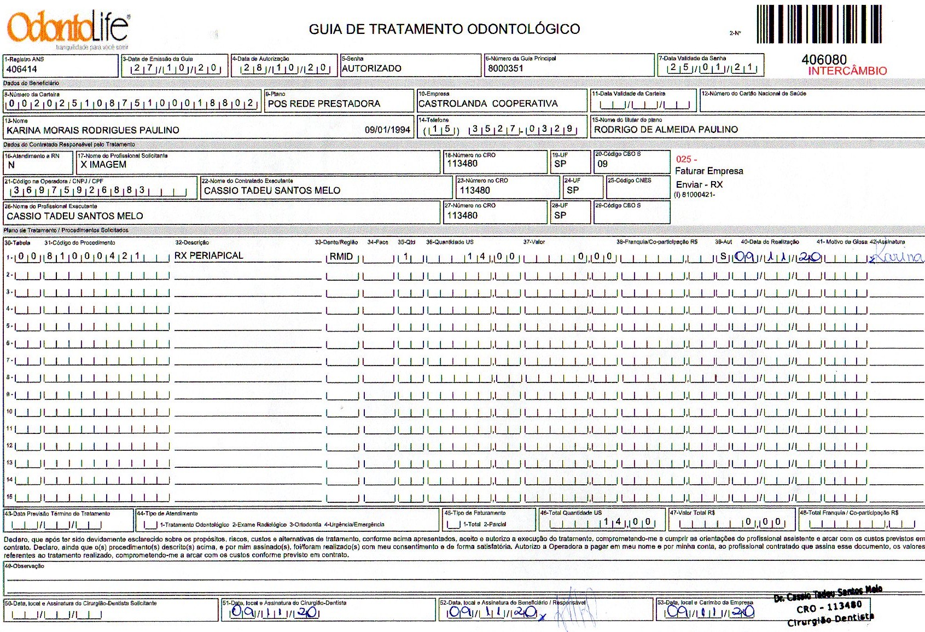This screenshot has width=925, height=632.
Task: Click the Total Franquia / Co-participação R$ field
Action: point(862,519)
